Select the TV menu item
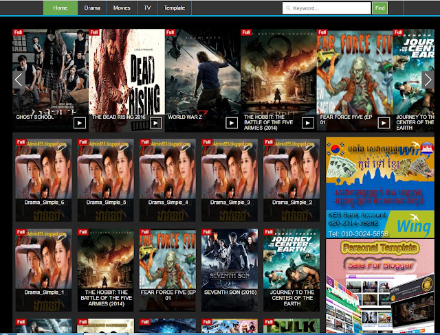Image resolution: width=440 pixels, height=335 pixels. click(147, 8)
